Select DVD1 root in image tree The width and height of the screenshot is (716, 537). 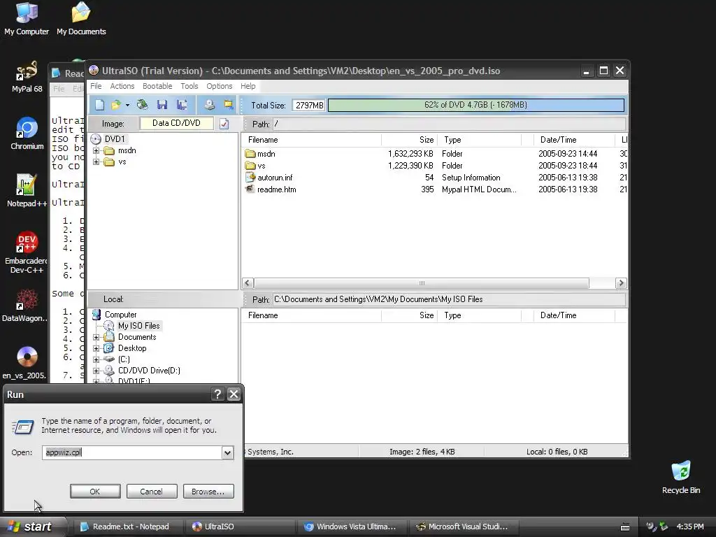115,139
